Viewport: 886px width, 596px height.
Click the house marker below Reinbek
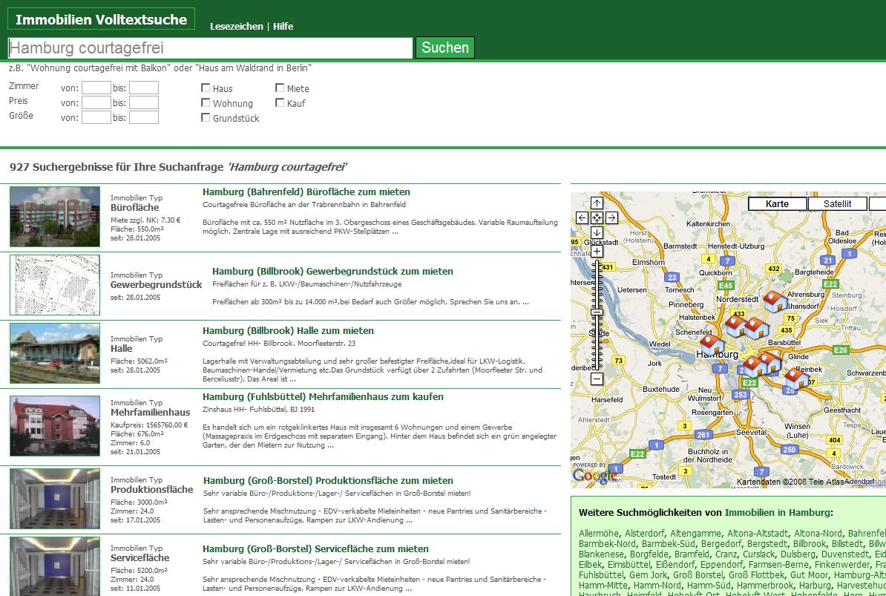pos(796,378)
